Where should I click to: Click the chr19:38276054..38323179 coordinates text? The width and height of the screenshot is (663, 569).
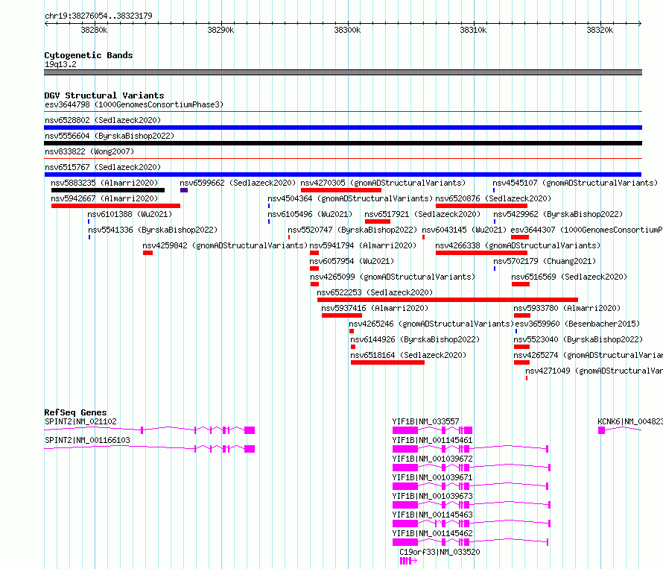98,16
